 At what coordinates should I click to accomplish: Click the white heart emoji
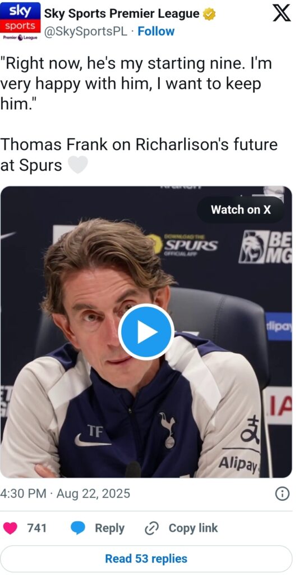click(x=78, y=165)
